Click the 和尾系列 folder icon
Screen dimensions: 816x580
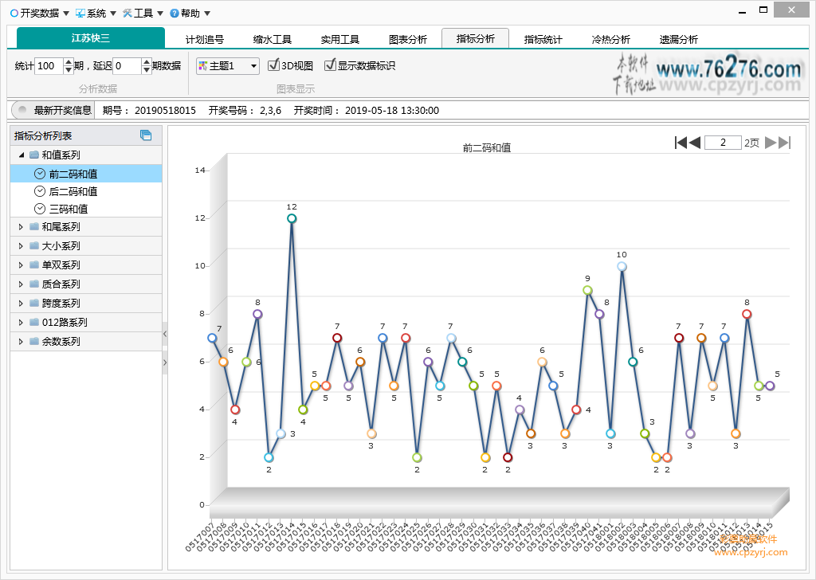coord(34,226)
